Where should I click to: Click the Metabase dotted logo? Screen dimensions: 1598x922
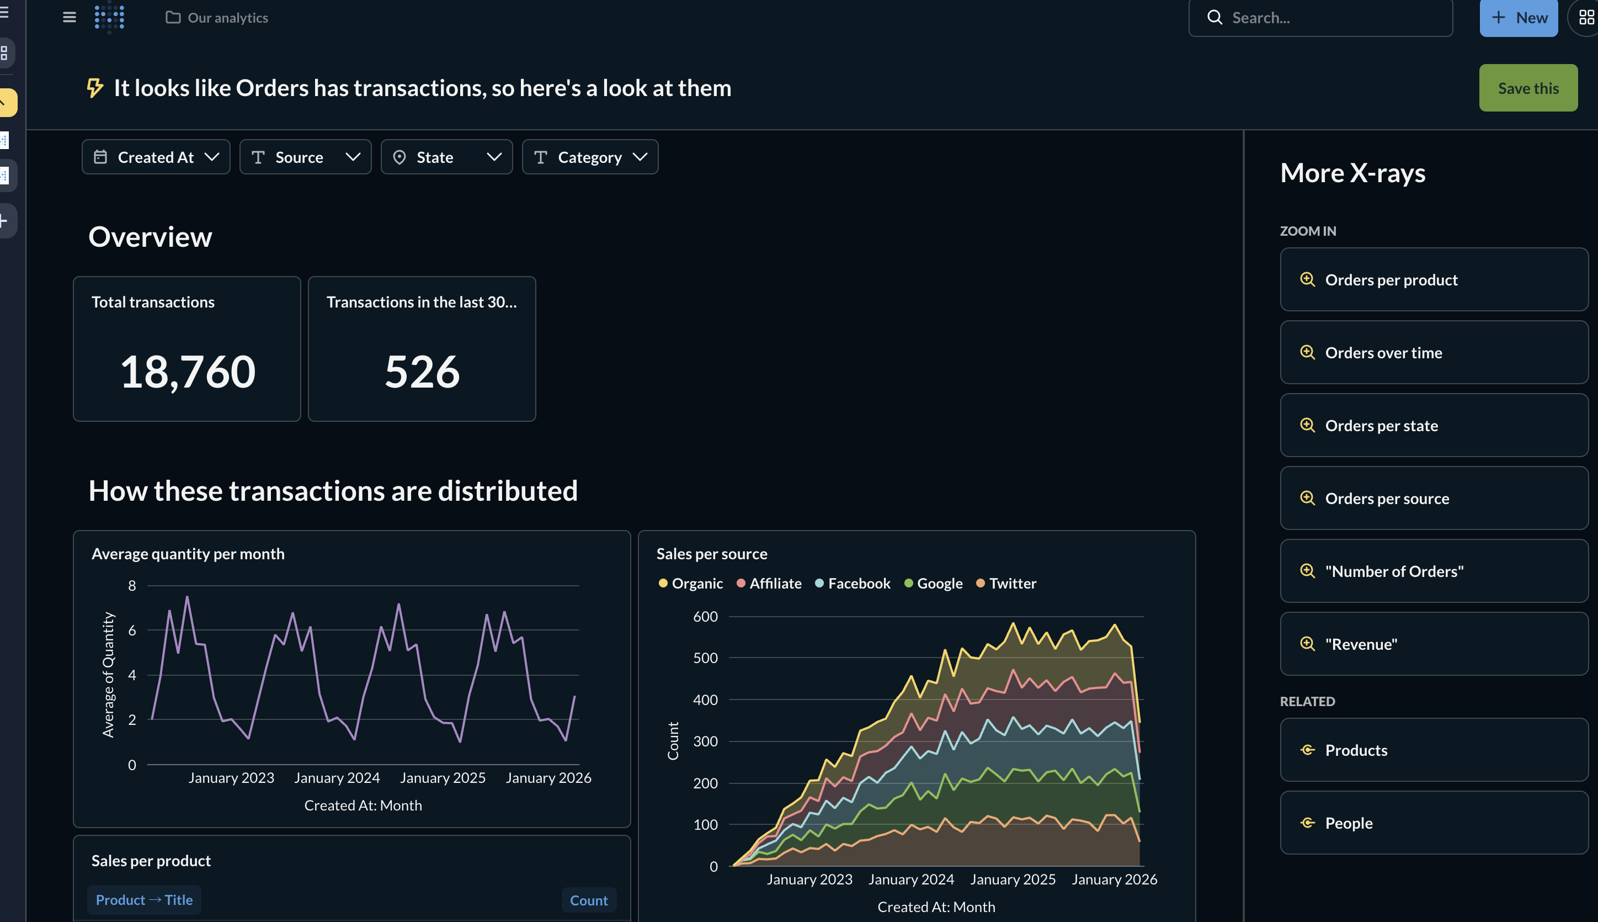109,17
